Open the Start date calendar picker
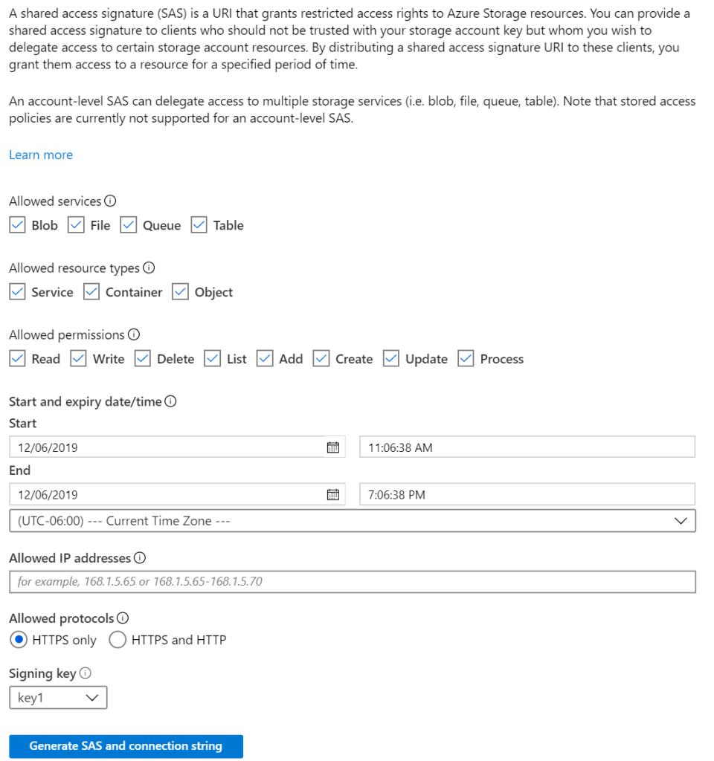 click(332, 447)
